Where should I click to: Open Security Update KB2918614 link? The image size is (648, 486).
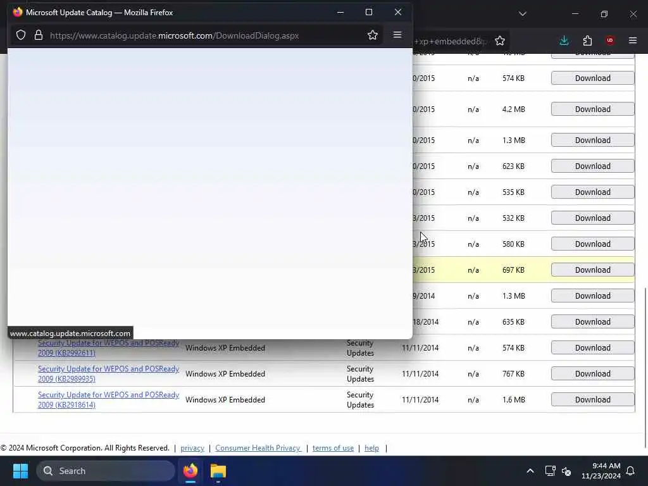108,400
